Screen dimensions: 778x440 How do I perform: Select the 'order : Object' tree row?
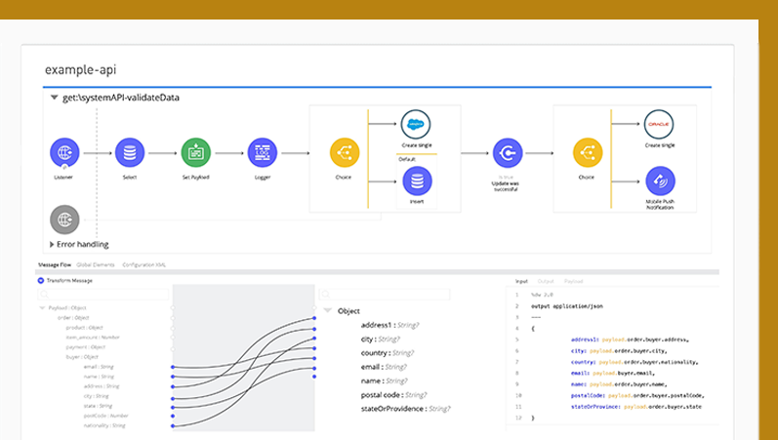click(x=73, y=318)
